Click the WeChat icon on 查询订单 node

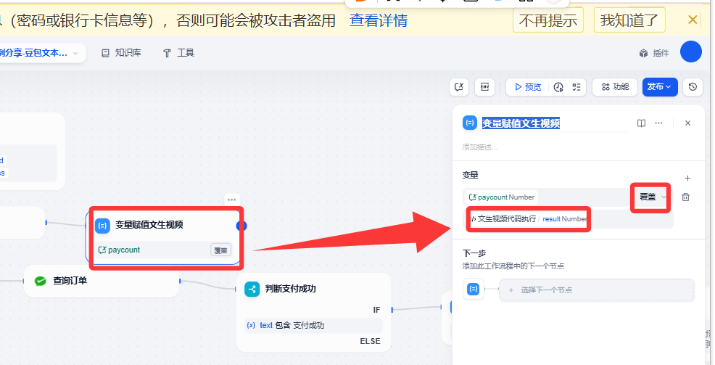[x=41, y=281]
